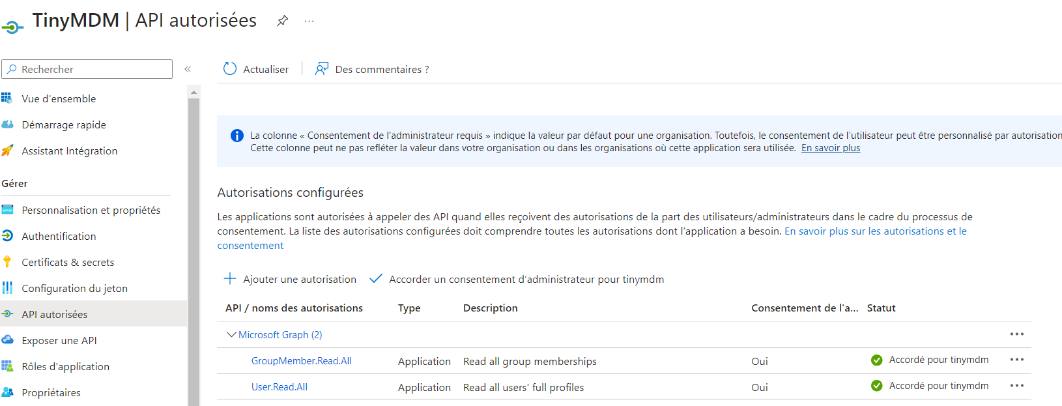Click the Statut column header

coord(882,308)
